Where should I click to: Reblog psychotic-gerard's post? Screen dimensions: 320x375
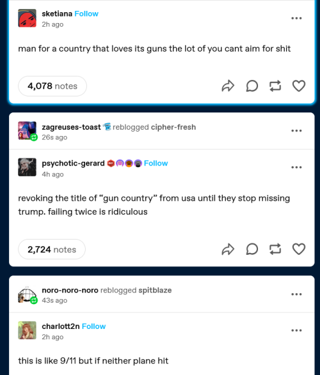point(275,249)
